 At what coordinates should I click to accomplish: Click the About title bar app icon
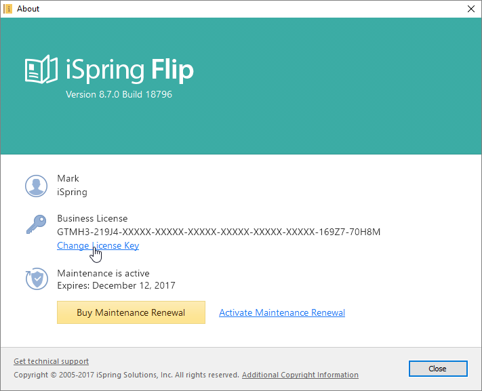[x=7, y=9]
